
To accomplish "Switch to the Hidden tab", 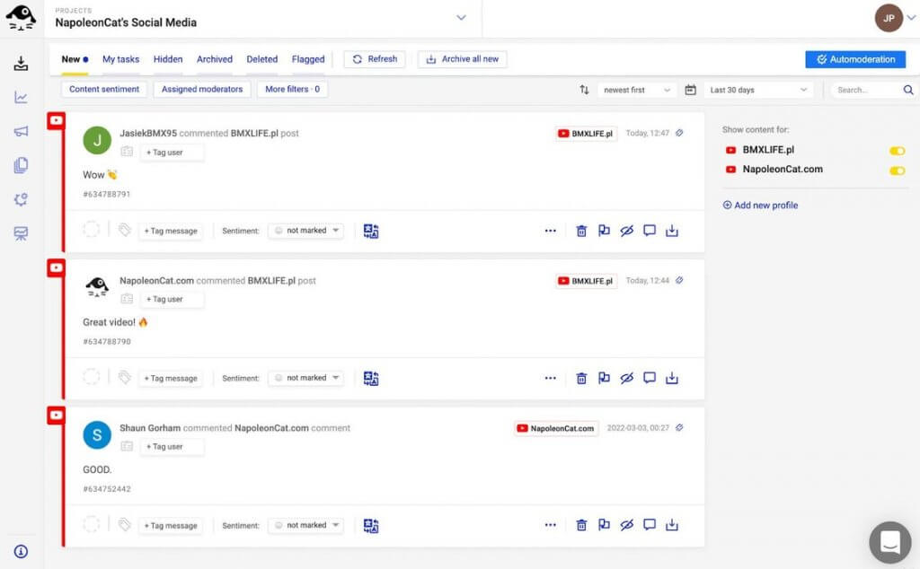I will point(168,59).
